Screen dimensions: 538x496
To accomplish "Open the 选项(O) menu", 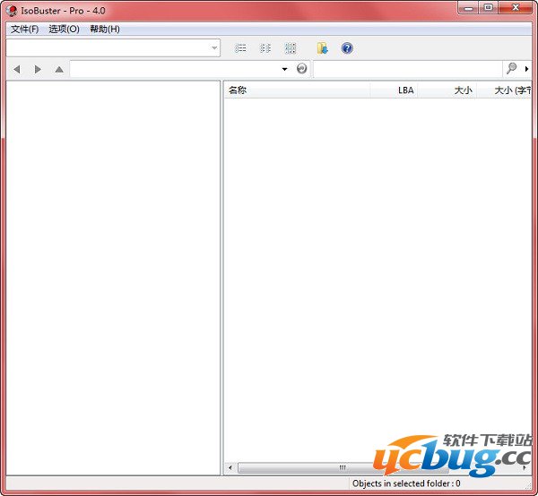I will tap(64, 29).
